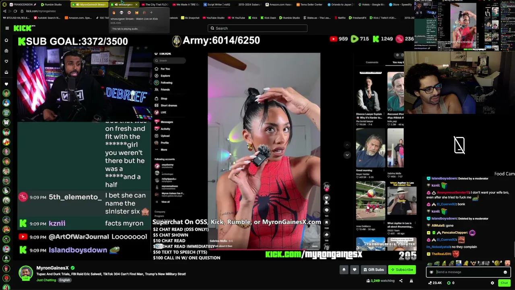Viewport: 515px width, 290px height.
Task: Switch to 2013-2024 Subaru tab
Action: pos(248,4)
